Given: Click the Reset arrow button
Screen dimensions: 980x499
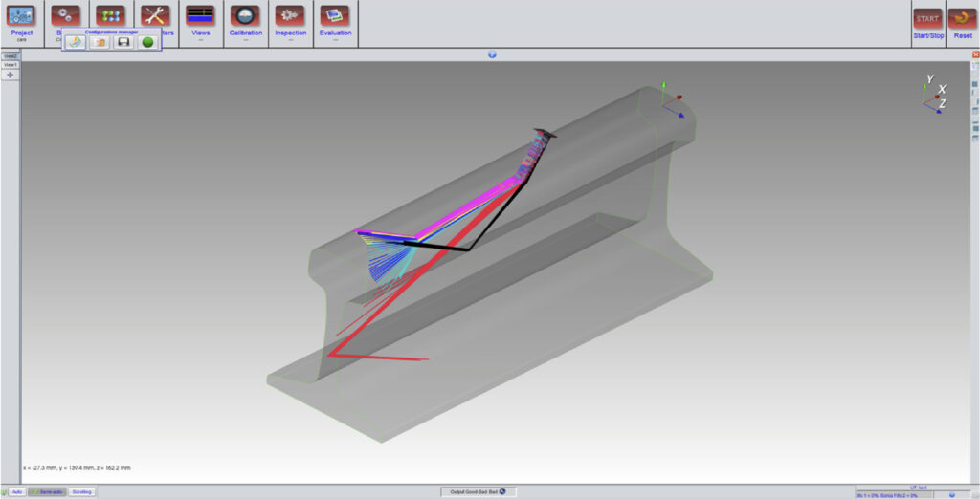Looking at the screenshot, I should point(962,19).
